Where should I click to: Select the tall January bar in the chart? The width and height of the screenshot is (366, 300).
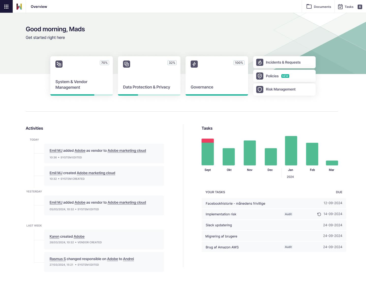(291, 151)
